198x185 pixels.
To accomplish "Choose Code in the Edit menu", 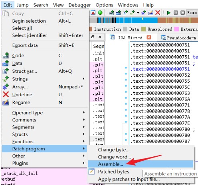I will pos(45,55).
